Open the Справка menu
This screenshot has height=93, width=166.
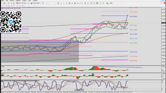point(35,1)
